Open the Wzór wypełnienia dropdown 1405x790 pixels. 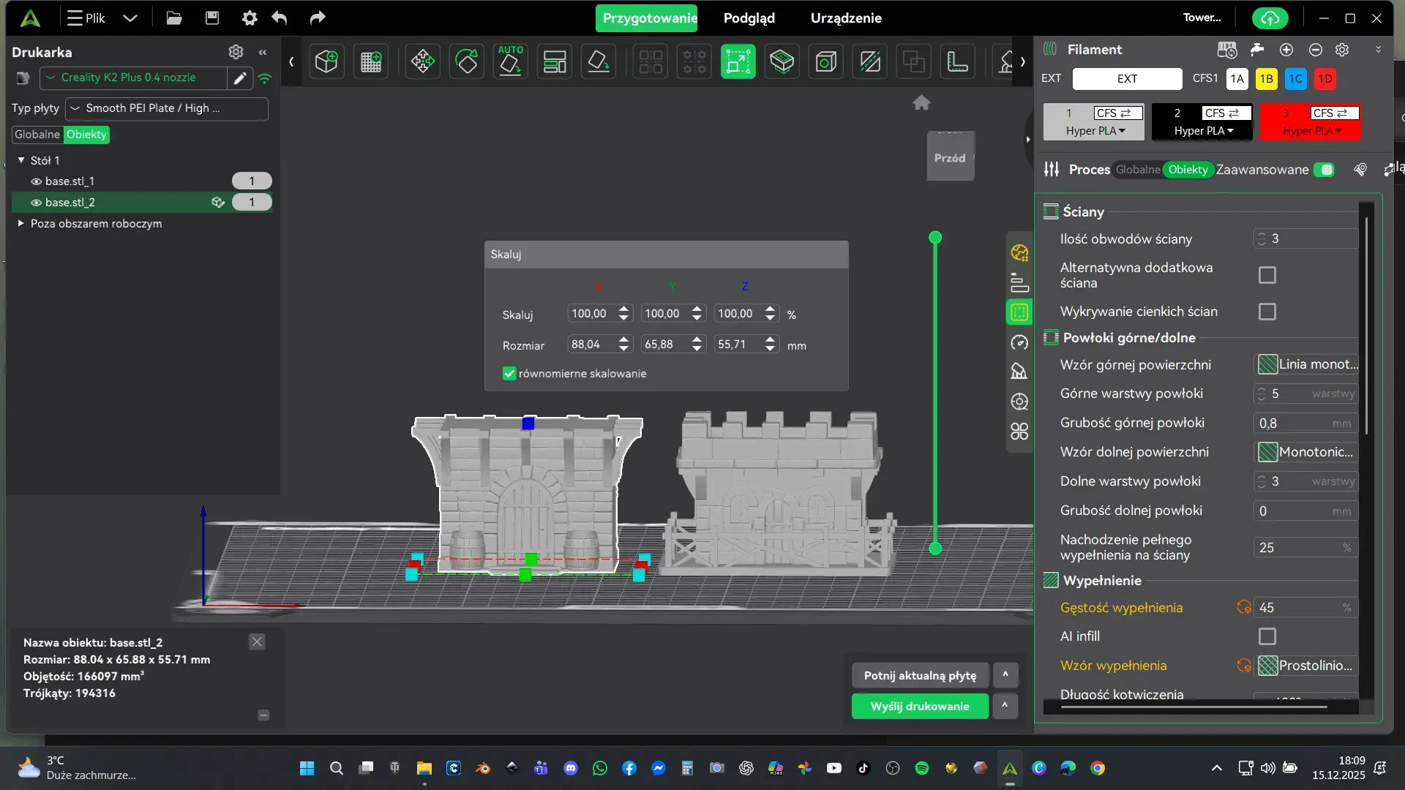click(x=1307, y=666)
